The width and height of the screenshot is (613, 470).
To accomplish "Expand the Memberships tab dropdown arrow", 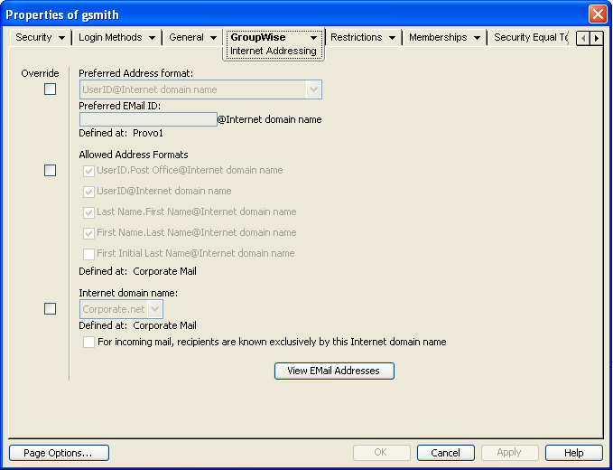I will tap(477, 38).
